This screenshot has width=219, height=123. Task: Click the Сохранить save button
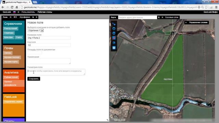tap(34, 79)
